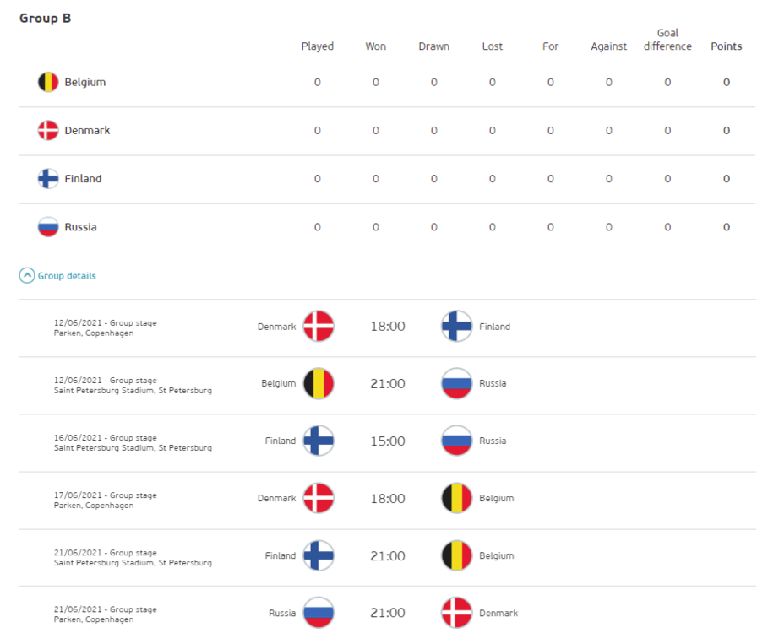Viewport: 768px width, 633px height.
Task: Open Belgium team link in standings
Action: (x=84, y=82)
